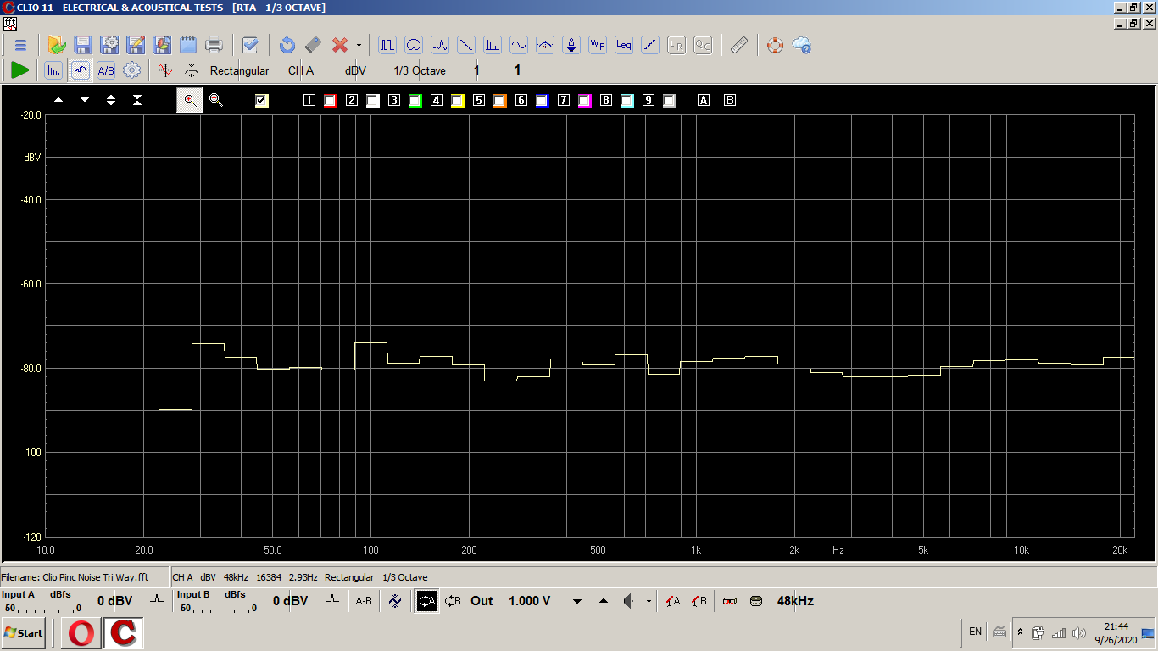Open the round loop curve measurement icon
The image size is (1158, 651).
414,45
